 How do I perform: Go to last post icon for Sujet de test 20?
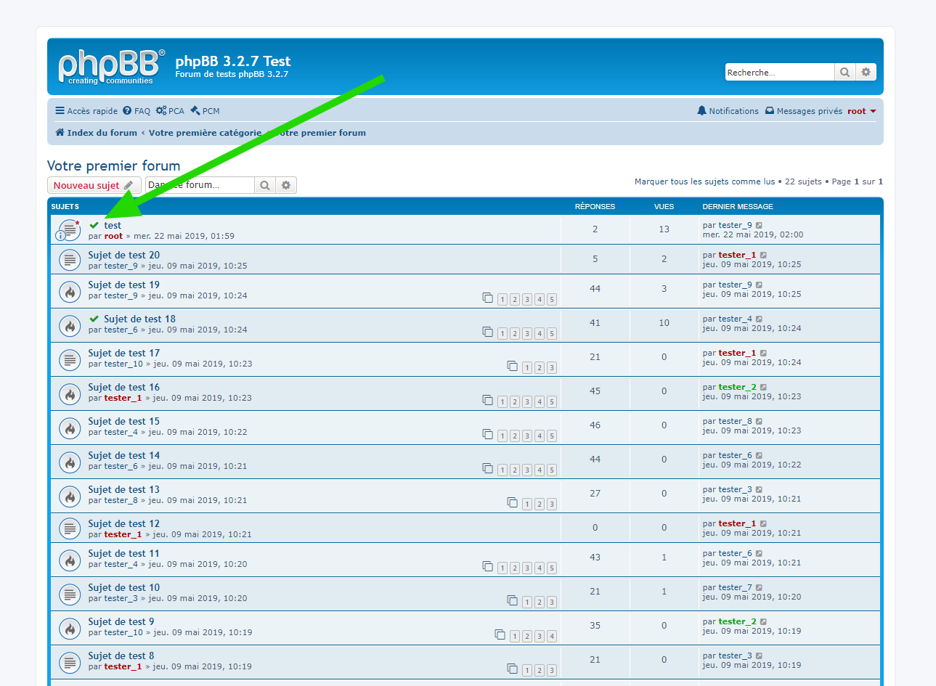[x=763, y=256]
